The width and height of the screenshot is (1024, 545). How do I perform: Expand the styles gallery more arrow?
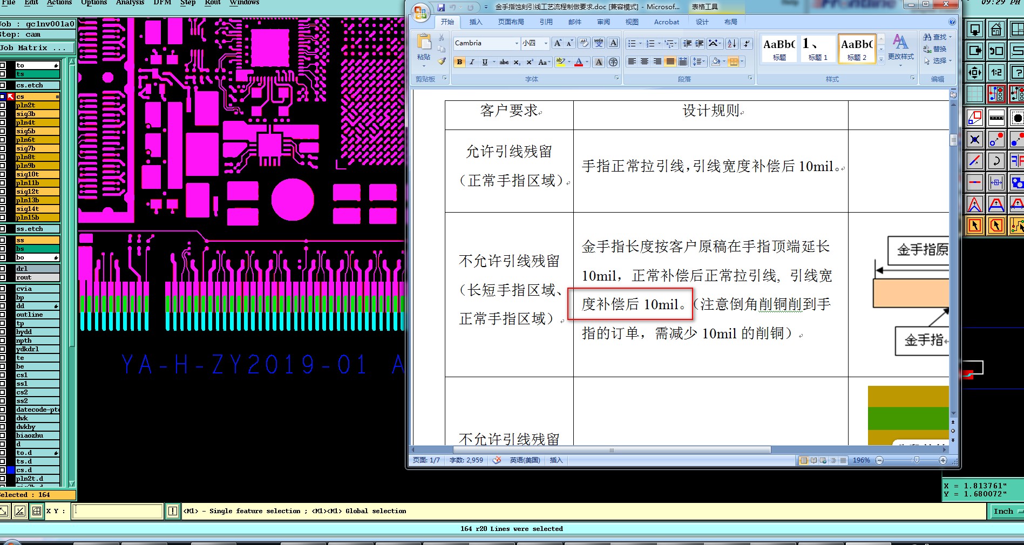click(881, 60)
